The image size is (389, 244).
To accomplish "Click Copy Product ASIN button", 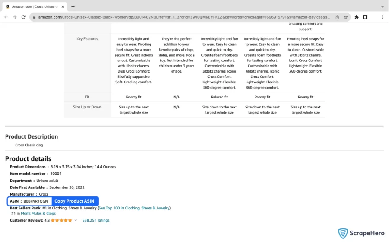I will click(74, 201).
